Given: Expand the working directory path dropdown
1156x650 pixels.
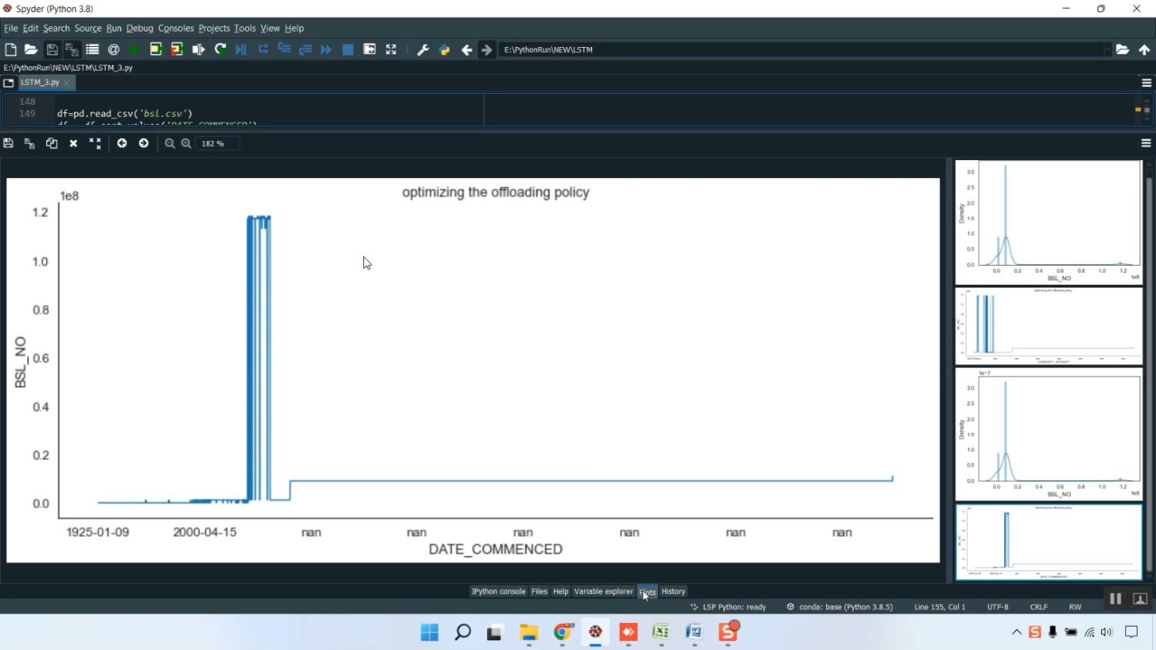Looking at the screenshot, I should pos(1107,49).
